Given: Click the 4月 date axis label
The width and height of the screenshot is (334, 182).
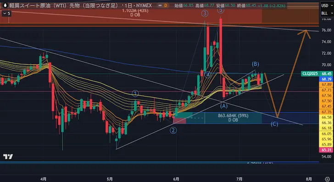Looking at the screenshot, I should (43, 179).
